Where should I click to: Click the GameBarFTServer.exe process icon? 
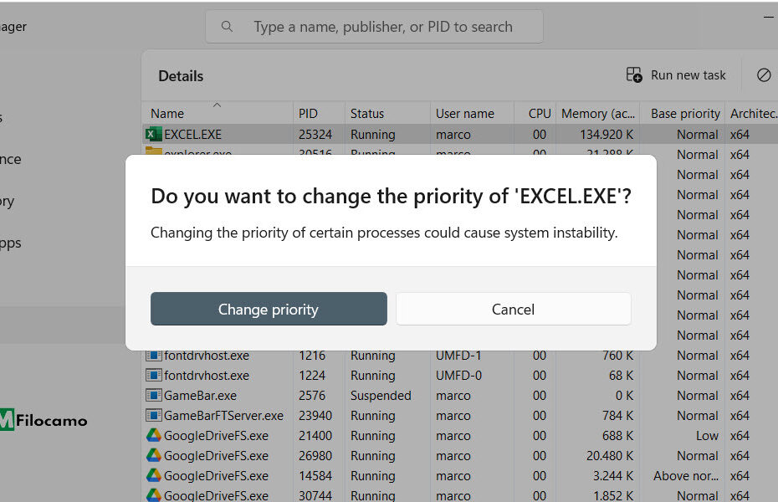[x=153, y=415]
